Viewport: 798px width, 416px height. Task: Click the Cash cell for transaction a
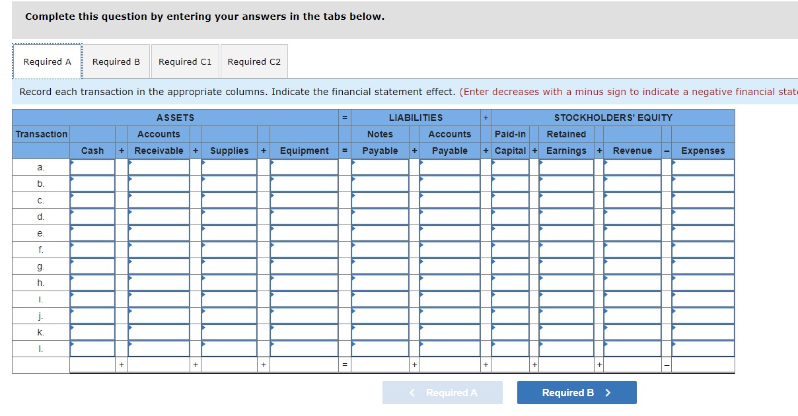pyautogui.click(x=94, y=167)
